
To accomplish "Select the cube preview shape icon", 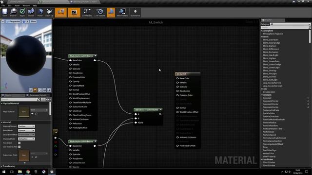I will pos(44,90).
